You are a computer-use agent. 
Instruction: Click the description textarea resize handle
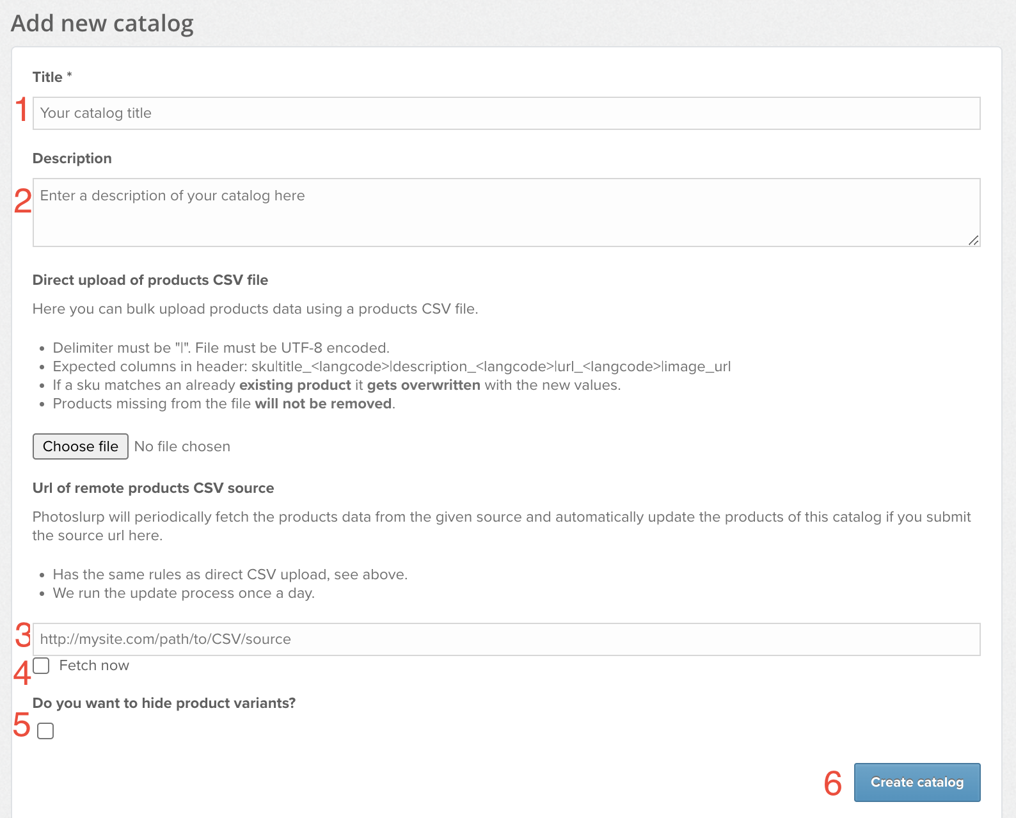pyautogui.click(x=973, y=240)
